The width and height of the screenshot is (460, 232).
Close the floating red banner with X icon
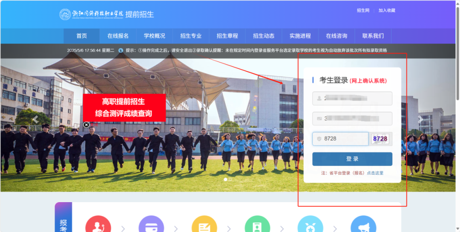[86, 125]
